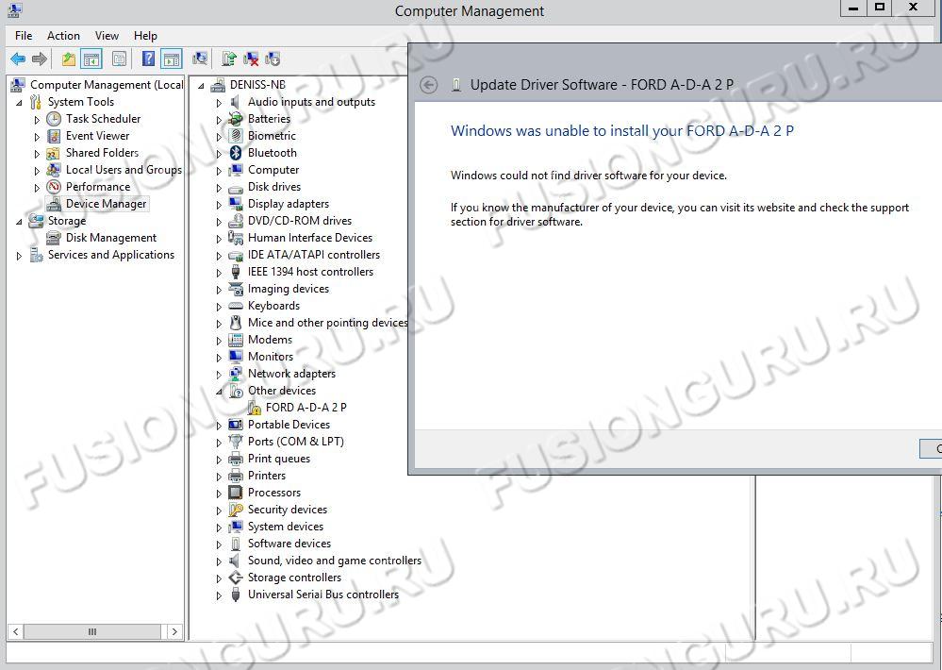Expand the Display adapters category
Screen dimensions: 942x670
[219, 205]
